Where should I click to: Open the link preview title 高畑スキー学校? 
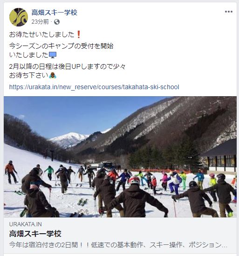pyautogui.click(x=35, y=234)
